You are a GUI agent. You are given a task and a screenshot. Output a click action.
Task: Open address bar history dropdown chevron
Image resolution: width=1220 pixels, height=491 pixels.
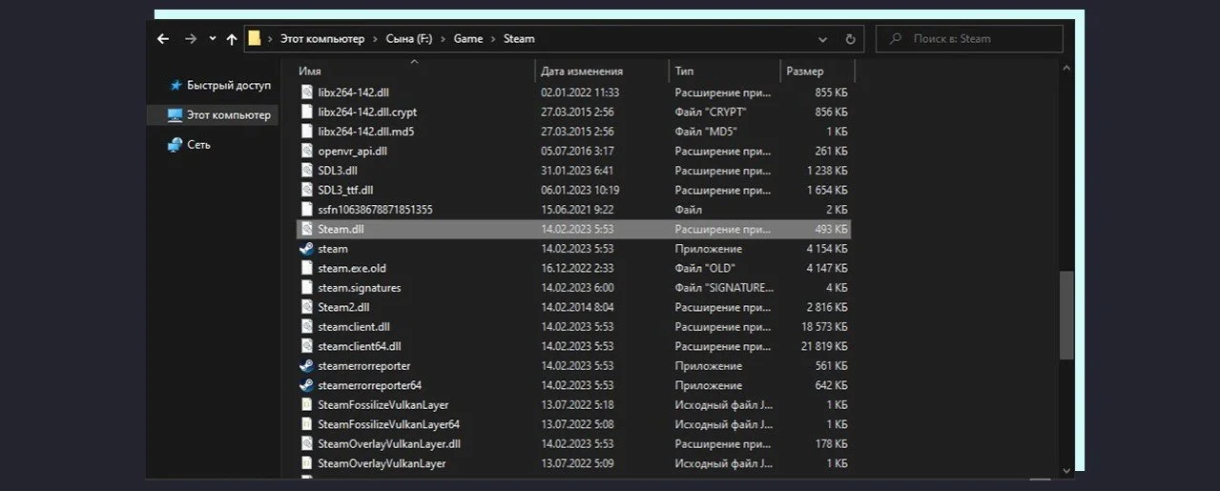823,39
